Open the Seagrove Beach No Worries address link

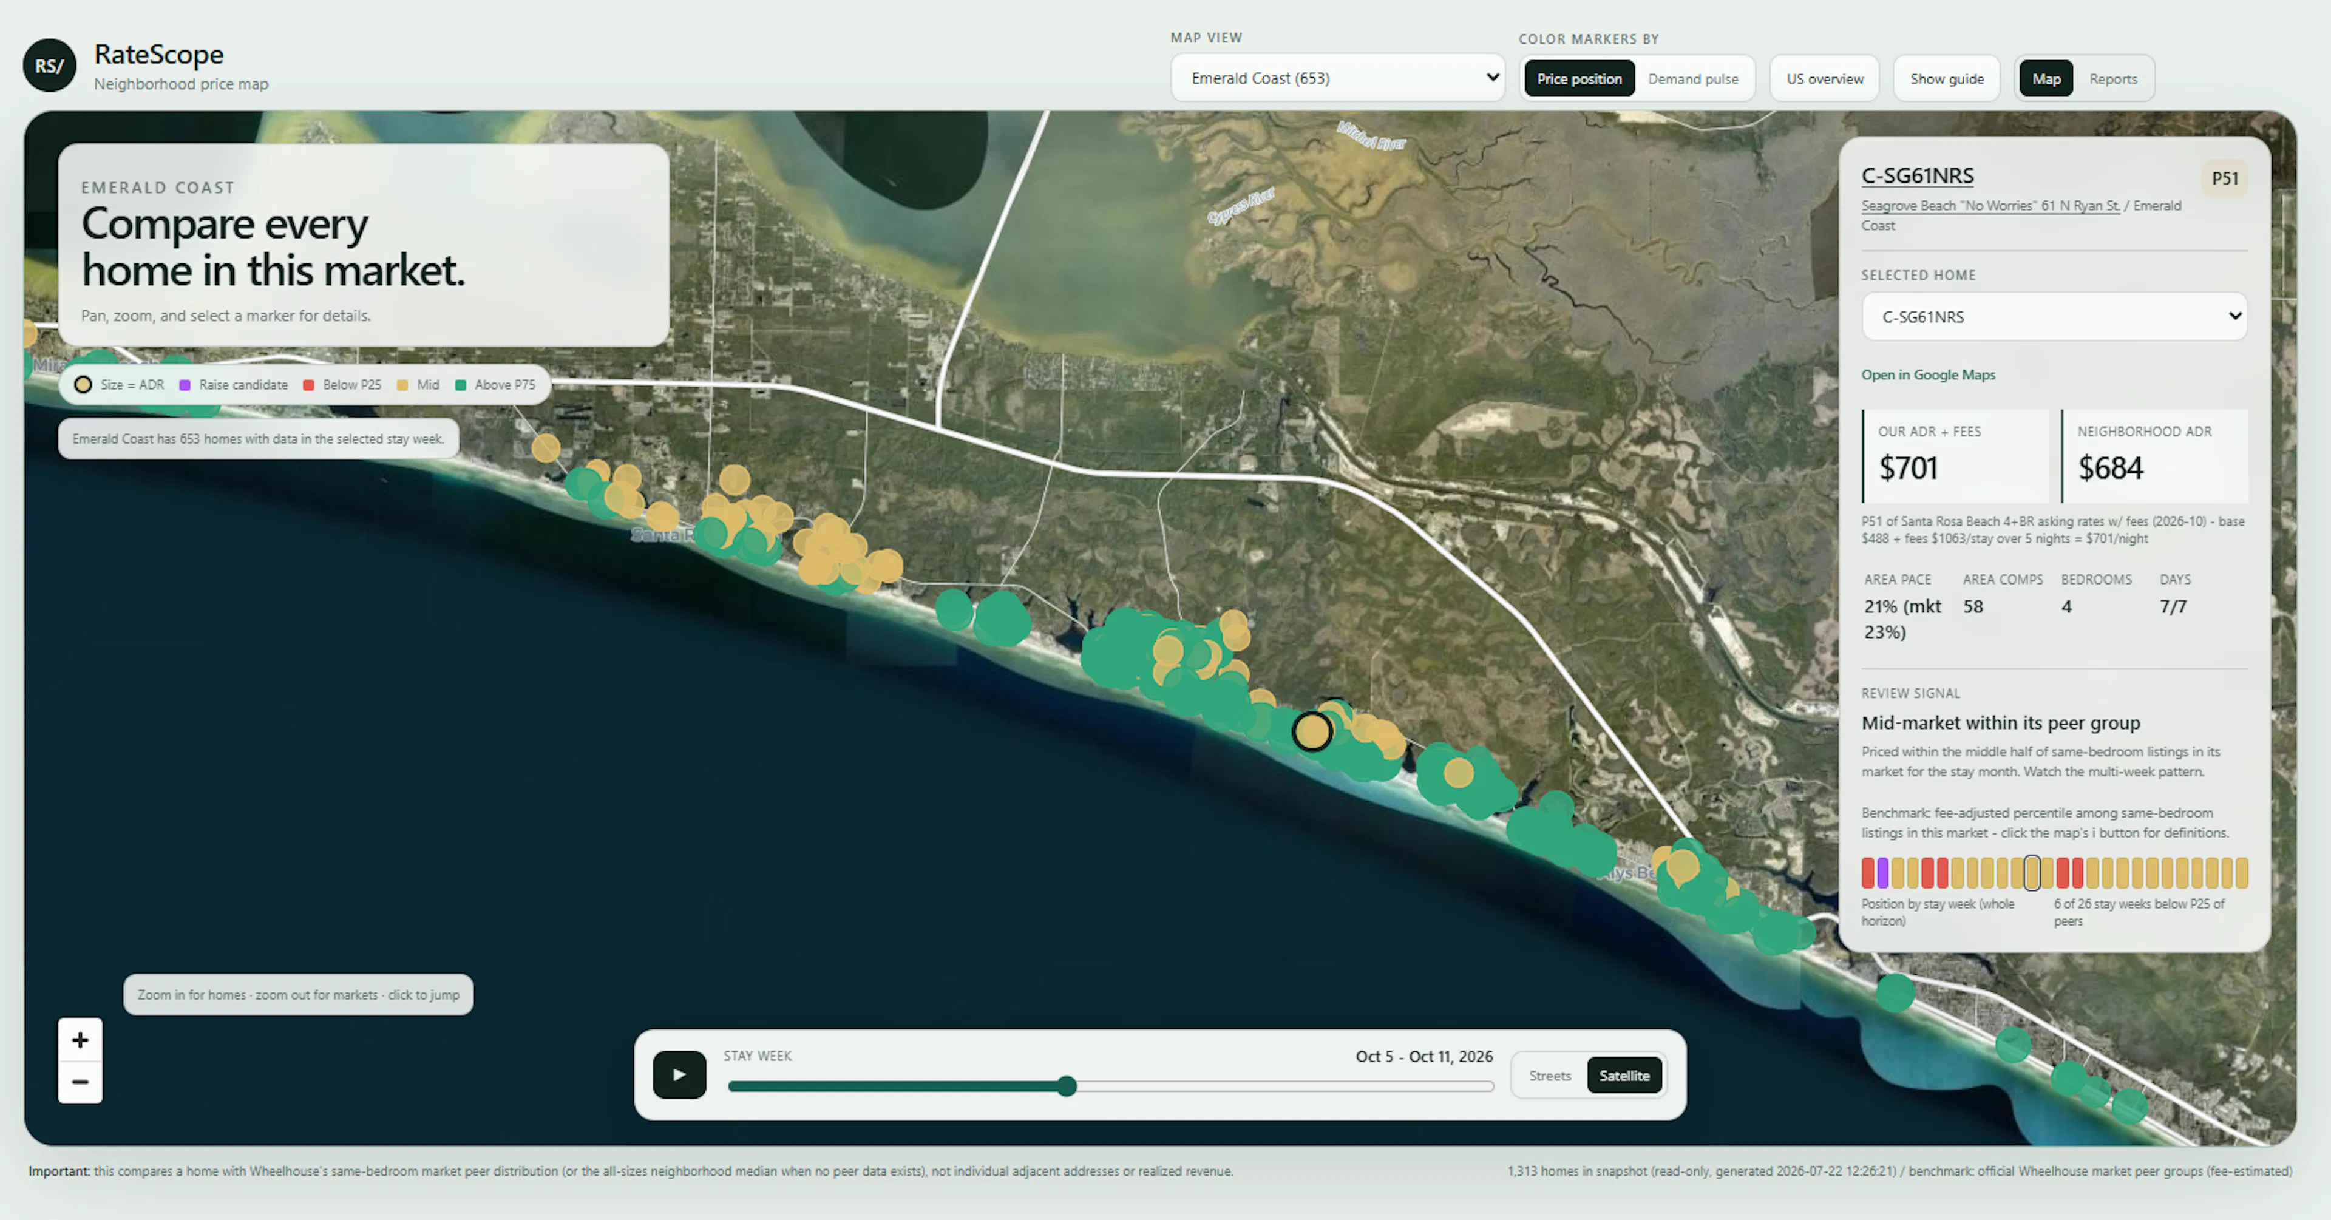tap(1990, 205)
